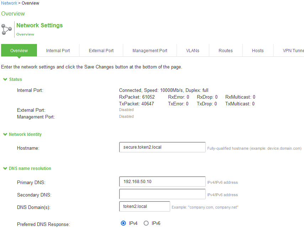The height and width of the screenshot is (232, 304).
Task: Open the Internal Port tab
Action: coord(58,50)
